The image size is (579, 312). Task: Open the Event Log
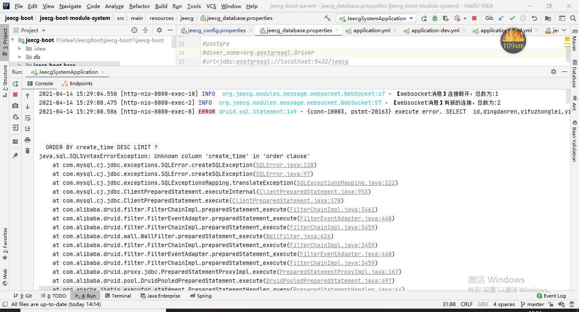click(x=551, y=296)
